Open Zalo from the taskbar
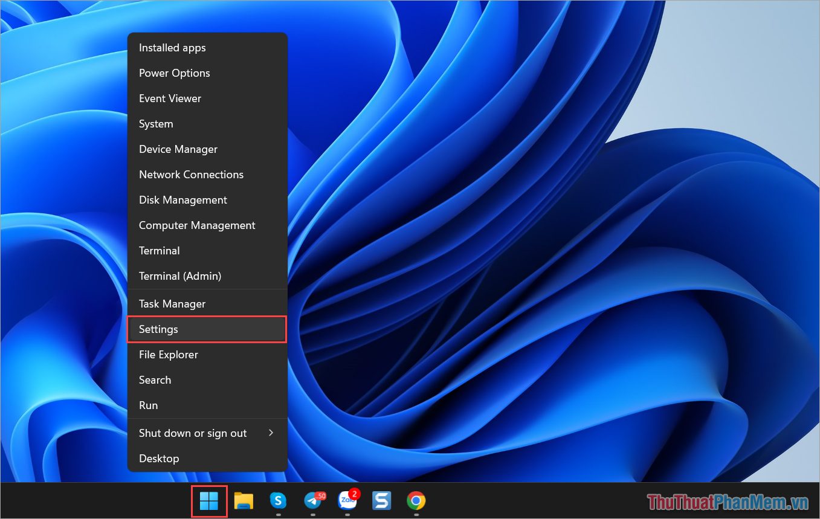This screenshot has height=519, width=820. tap(347, 501)
